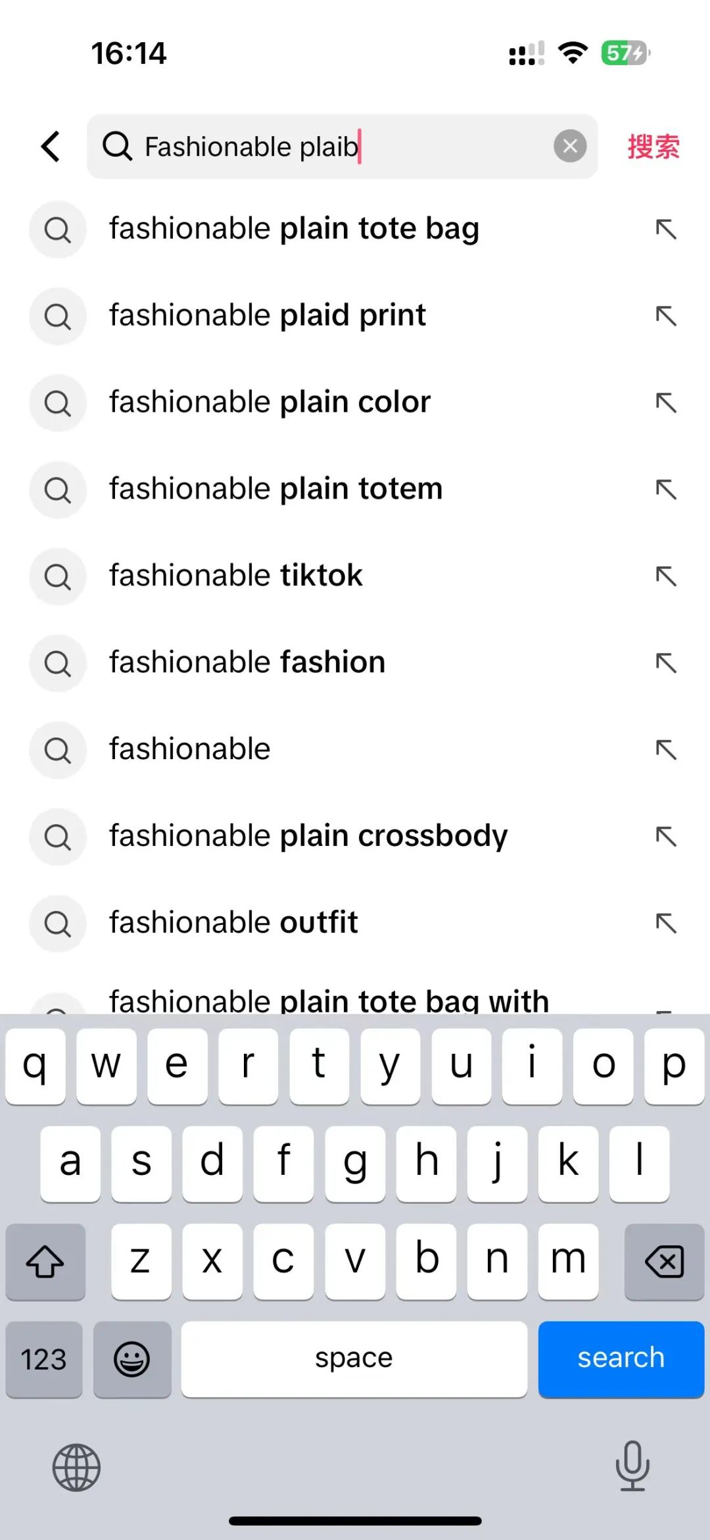Open the emoji keyboard
The width and height of the screenshot is (710, 1540).
pyautogui.click(x=132, y=1359)
